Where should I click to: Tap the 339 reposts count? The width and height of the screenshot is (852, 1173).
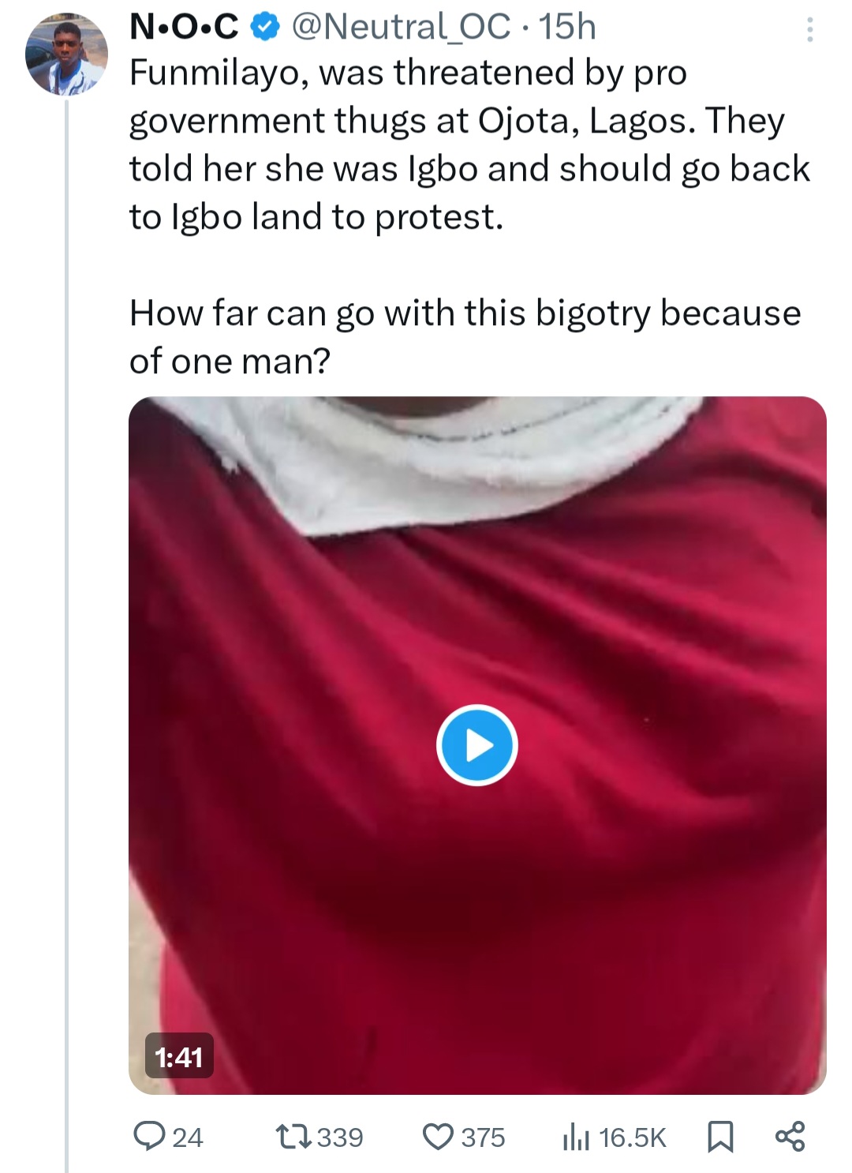coord(340,1137)
